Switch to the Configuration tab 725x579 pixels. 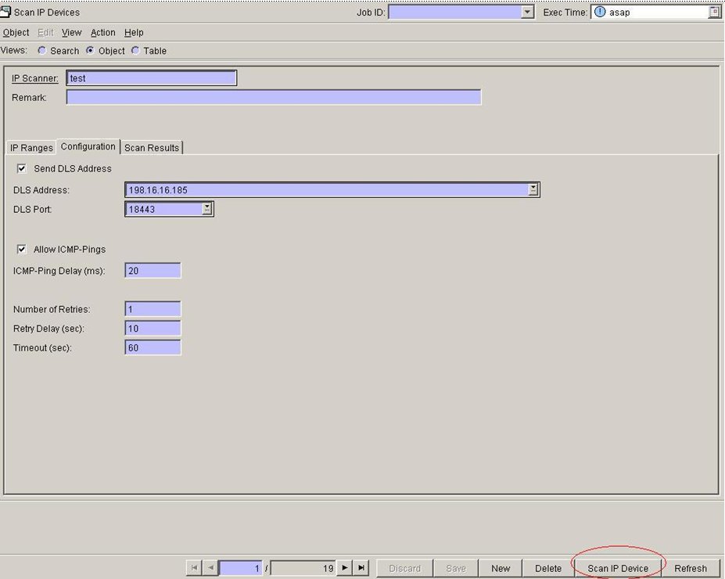pos(88,146)
